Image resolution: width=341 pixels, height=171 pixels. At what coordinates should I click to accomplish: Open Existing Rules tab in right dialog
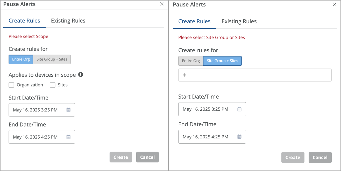pos(239,21)
